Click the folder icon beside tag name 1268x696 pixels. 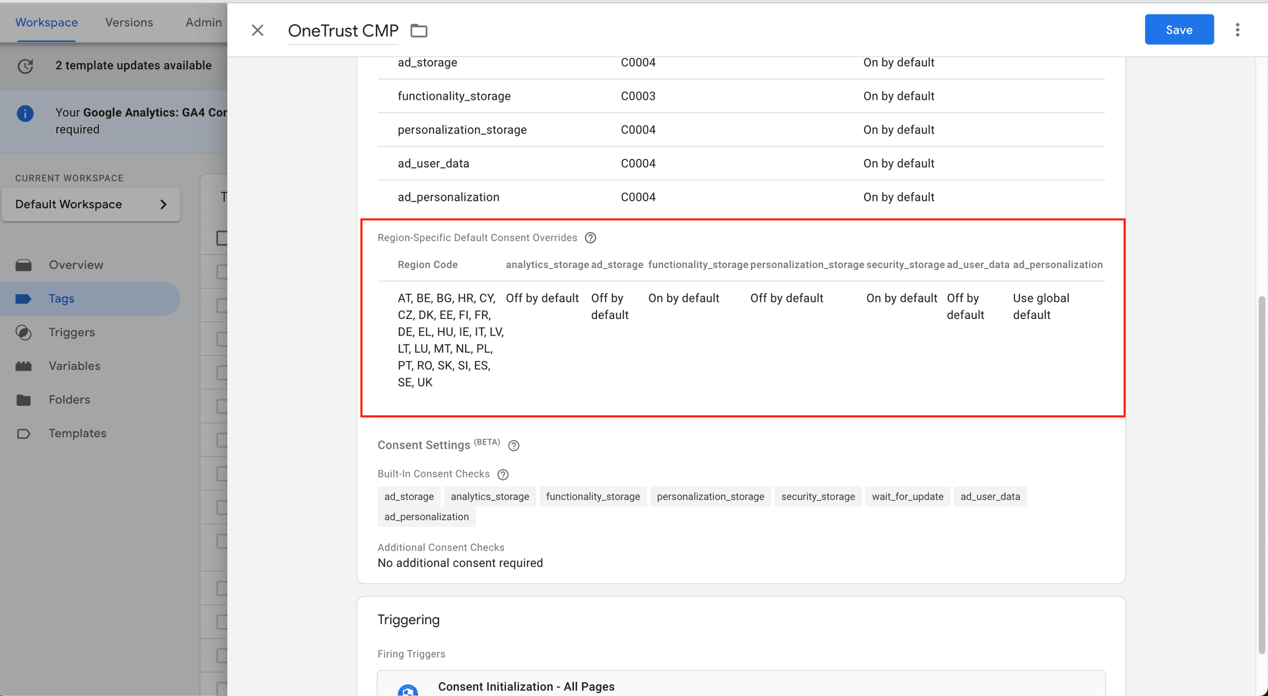tap(419, 30)
